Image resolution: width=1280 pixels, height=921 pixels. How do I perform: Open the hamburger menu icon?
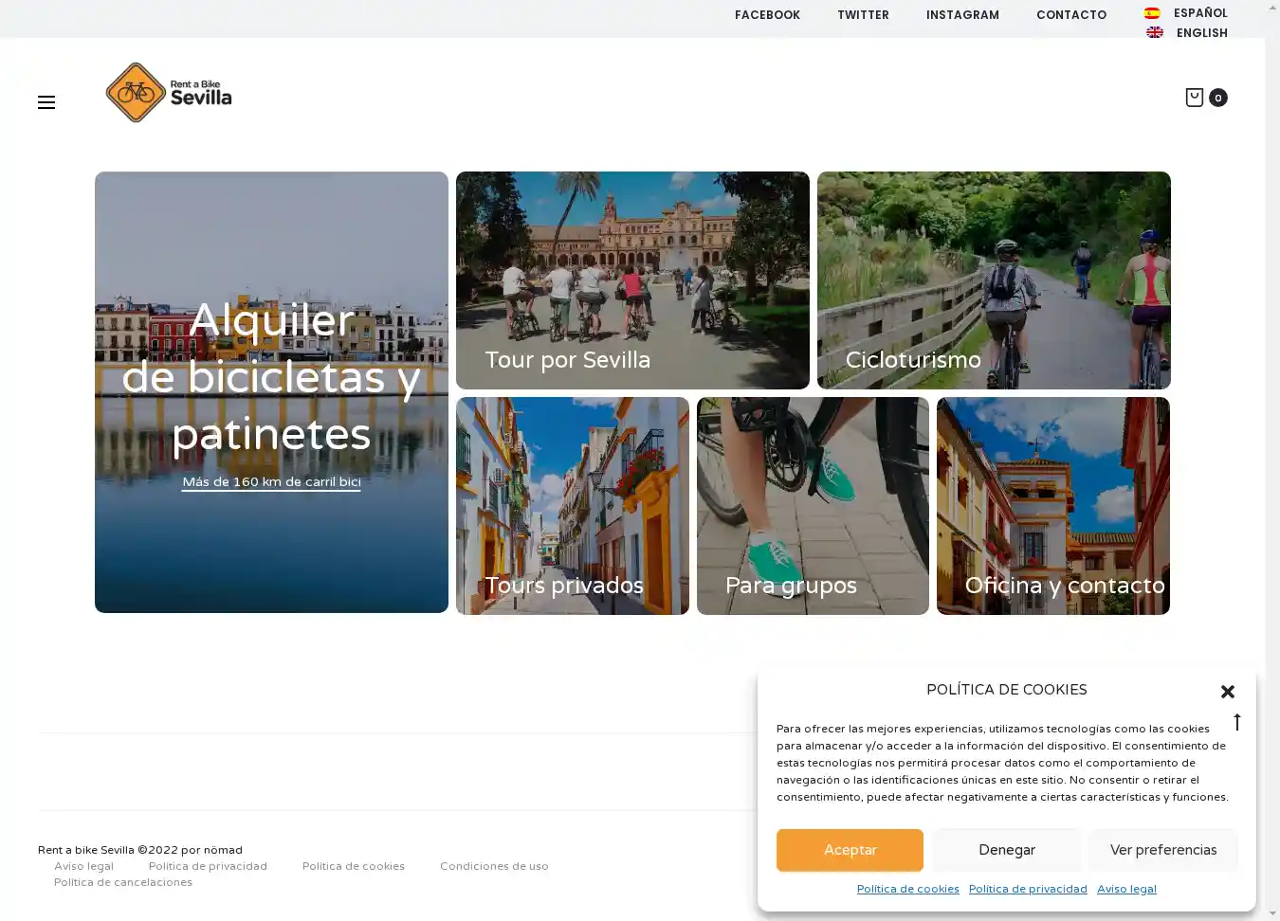coord(46,102)
